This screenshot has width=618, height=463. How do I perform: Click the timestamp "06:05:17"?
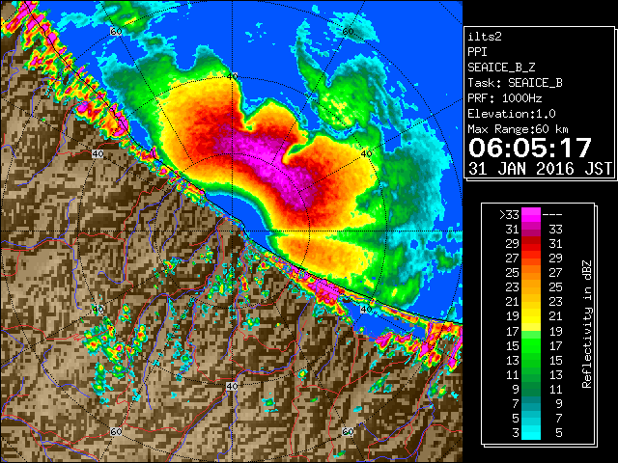click(x=530, y=148)
